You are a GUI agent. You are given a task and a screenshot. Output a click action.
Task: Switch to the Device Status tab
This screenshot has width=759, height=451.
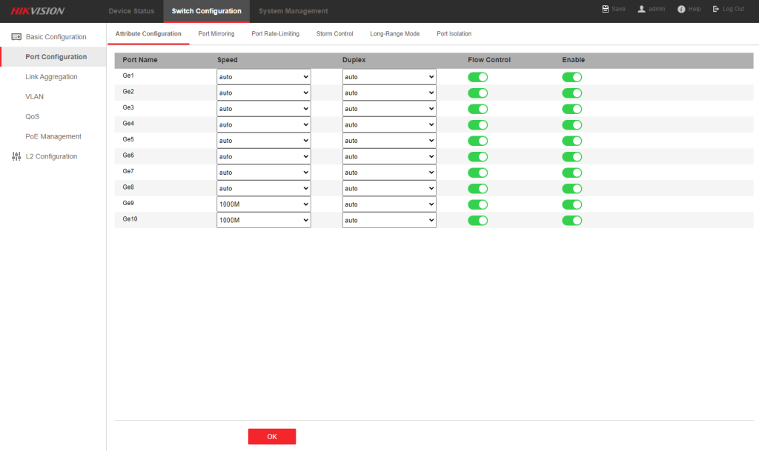pyautogui.click(x=131, y=11)
